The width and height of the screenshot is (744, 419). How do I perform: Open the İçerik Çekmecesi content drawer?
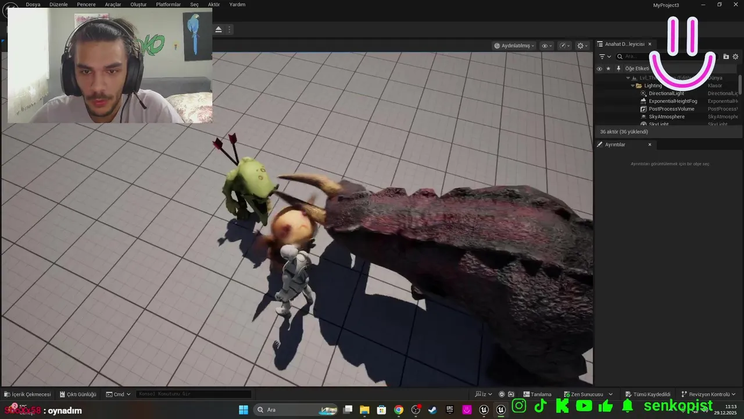coord(27,395)
